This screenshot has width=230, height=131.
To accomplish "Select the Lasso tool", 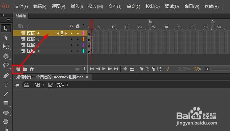I will coord(6,65).
